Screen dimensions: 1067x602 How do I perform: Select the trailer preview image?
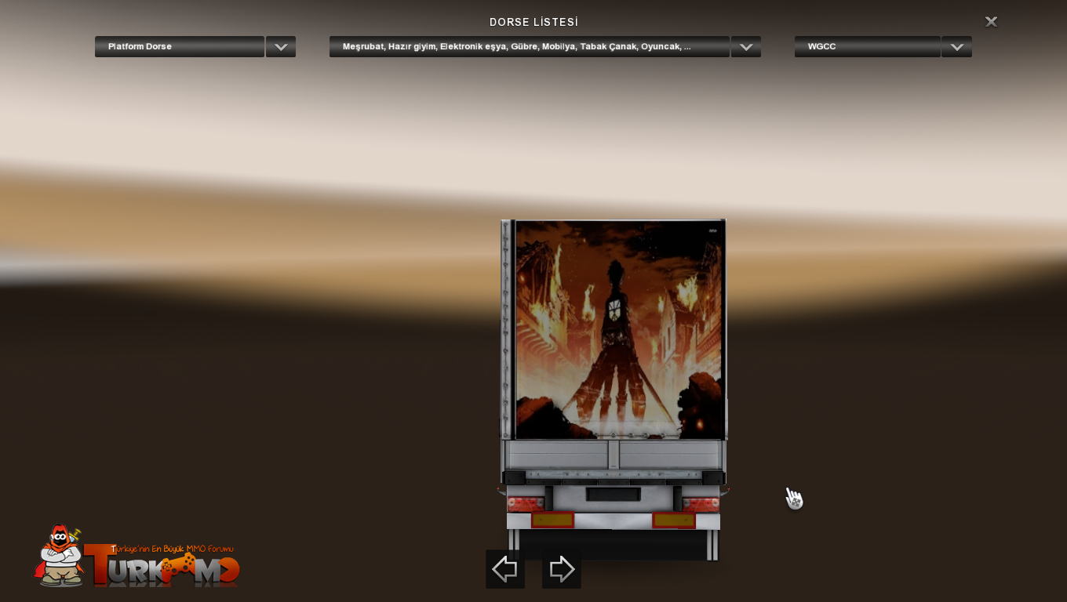coord(614,390)
